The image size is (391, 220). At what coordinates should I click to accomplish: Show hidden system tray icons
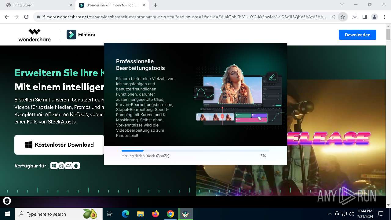coord(329,214)
